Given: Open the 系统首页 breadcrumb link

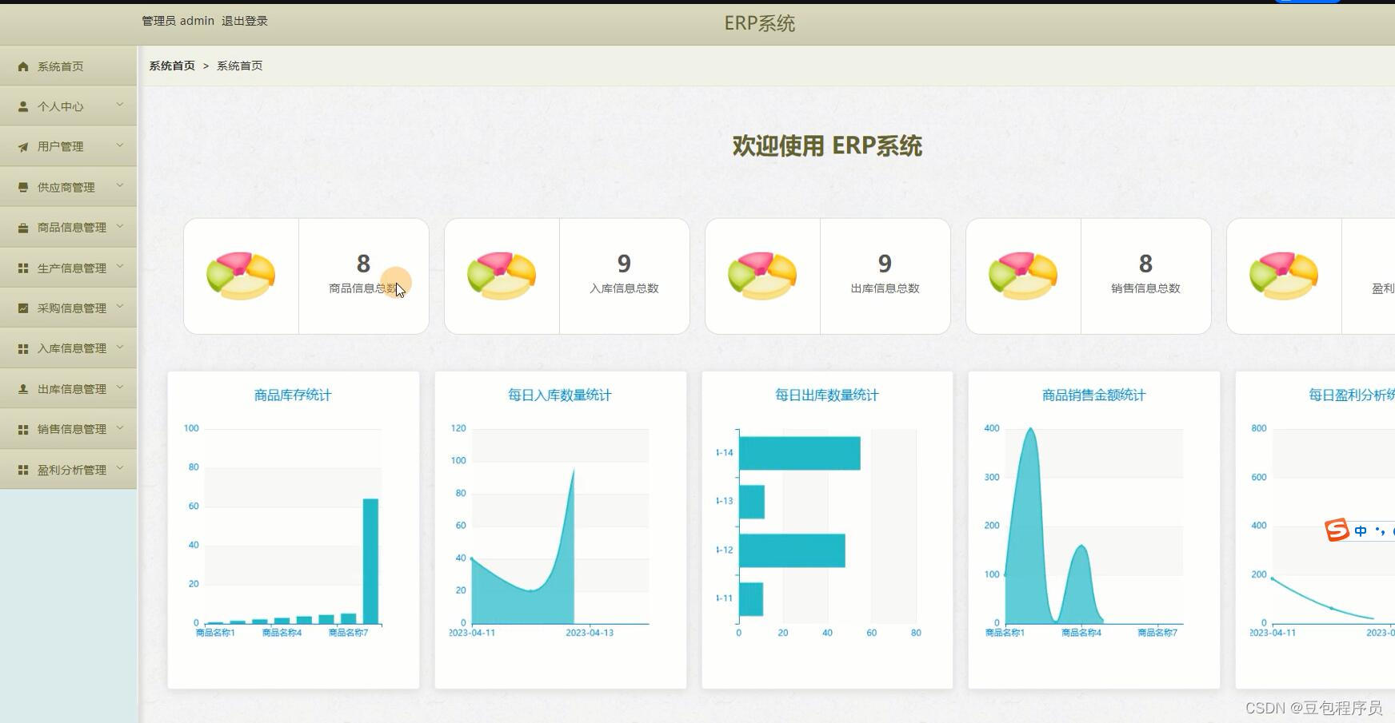Looking at the screenshot, I should click(x=171, y=66).
